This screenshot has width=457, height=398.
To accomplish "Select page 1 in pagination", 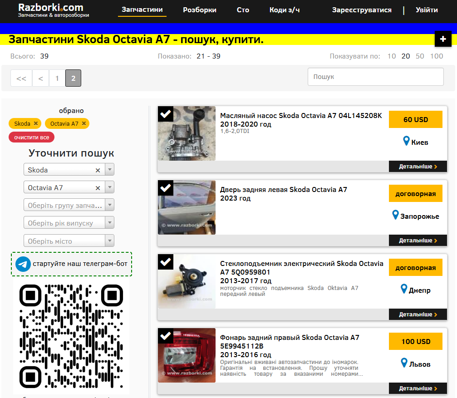I will (57, 78).
